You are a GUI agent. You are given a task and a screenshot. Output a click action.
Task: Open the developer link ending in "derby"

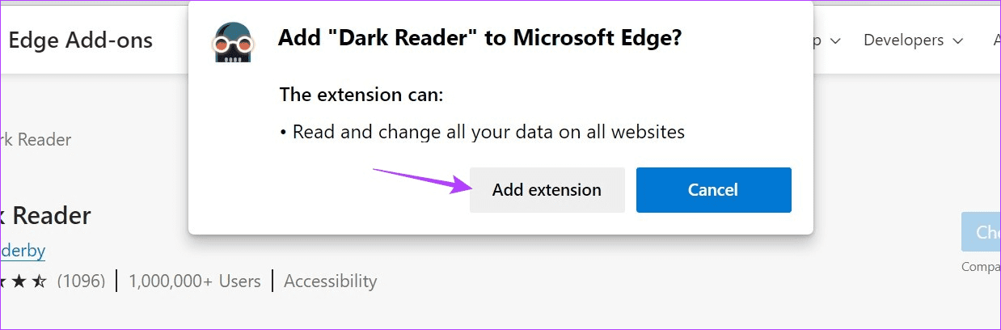(x=23, y=250)
